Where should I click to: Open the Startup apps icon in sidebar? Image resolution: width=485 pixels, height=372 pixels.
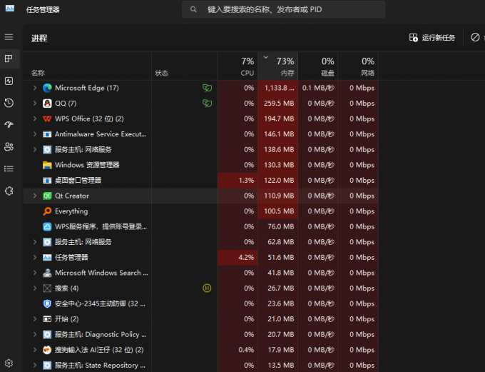(9, 124)
